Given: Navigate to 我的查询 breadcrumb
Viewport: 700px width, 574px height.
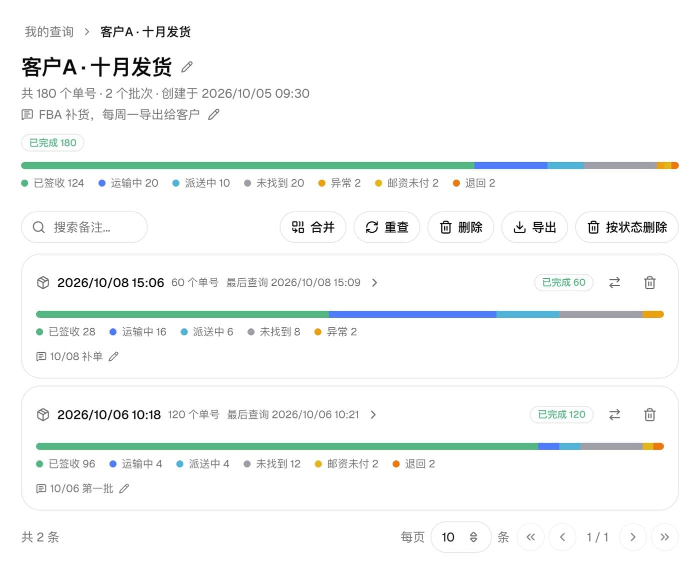Looking at the screenshot, I should 49,32.
